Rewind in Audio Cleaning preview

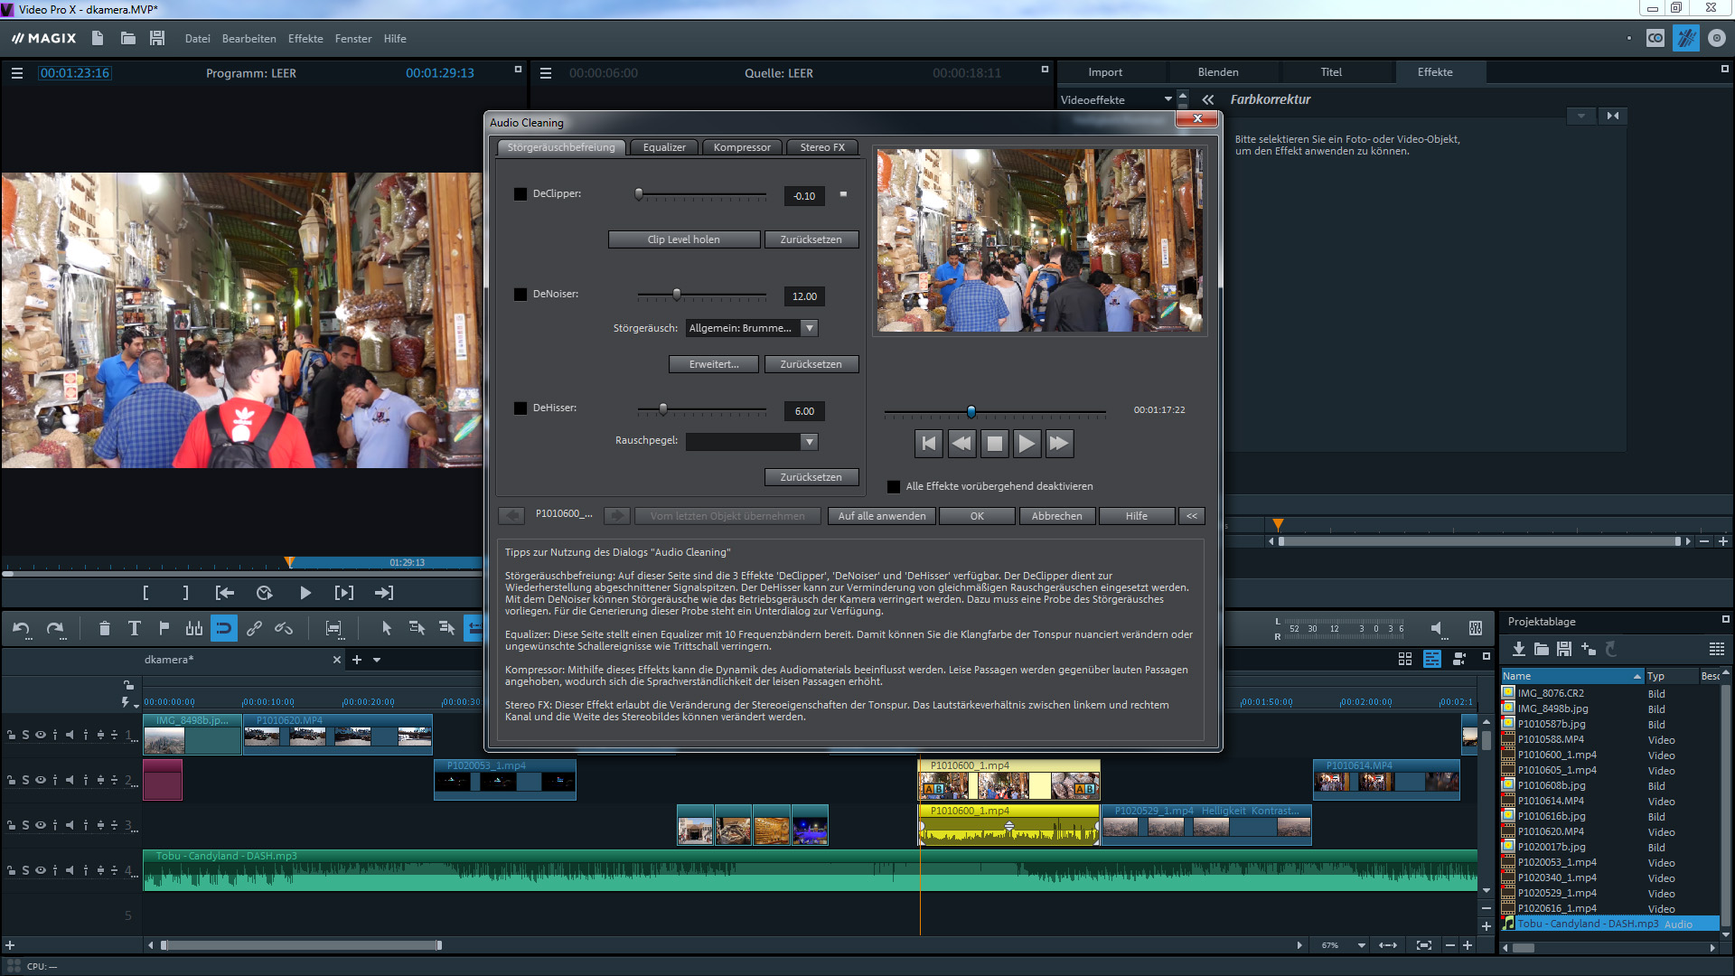tap(961, 443)
